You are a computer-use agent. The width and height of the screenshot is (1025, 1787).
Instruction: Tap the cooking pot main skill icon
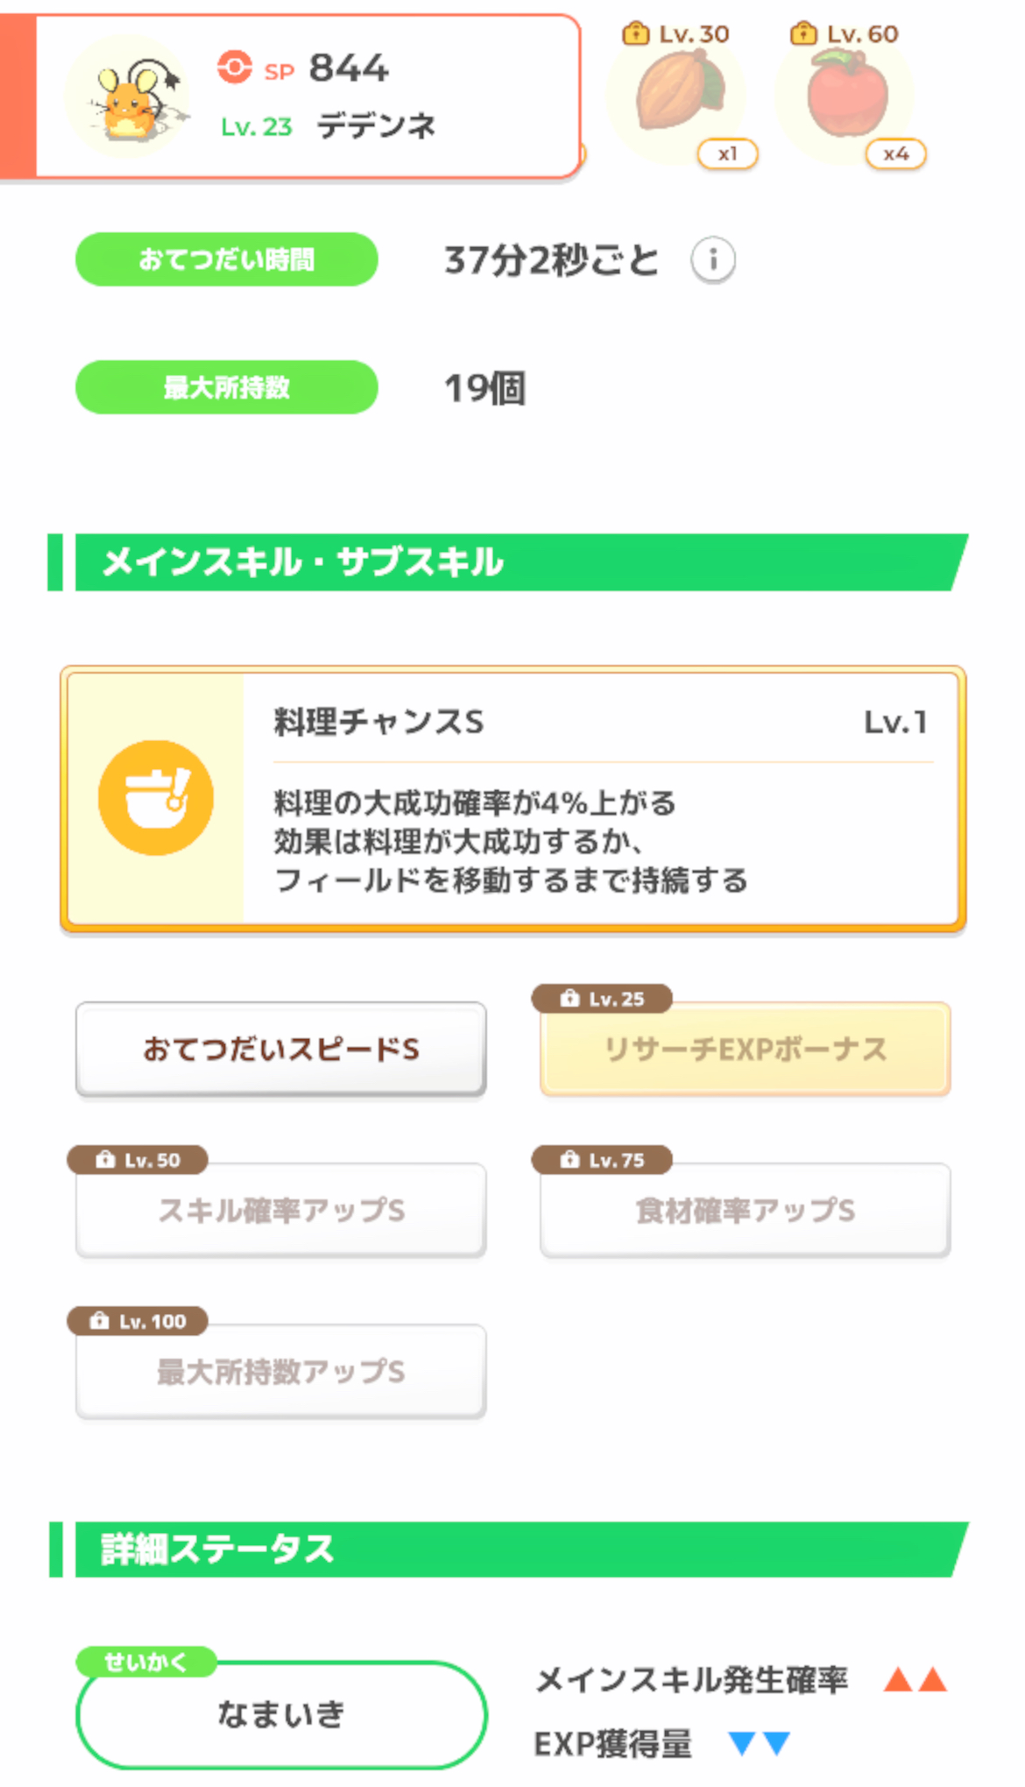click(156, 797)
